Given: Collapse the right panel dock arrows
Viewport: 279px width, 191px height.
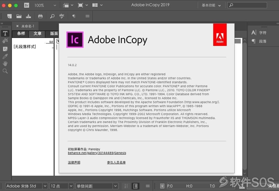Looking at the screenshot, I should pos(277,23).
